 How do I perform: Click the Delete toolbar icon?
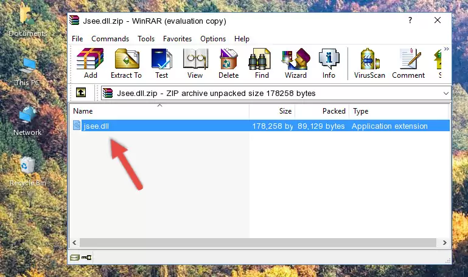[229, 63]
